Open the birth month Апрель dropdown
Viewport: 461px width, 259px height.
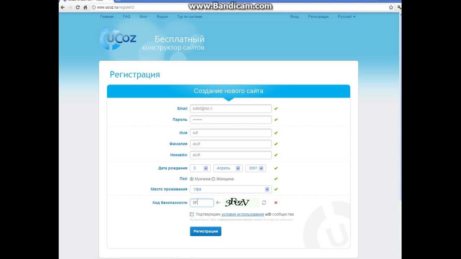click(x=228, y=168)
